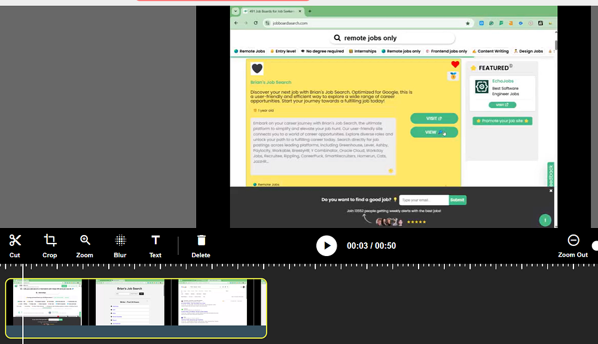
Task: Click the EchoJobs VISIT button
Action: pos(502,105)
